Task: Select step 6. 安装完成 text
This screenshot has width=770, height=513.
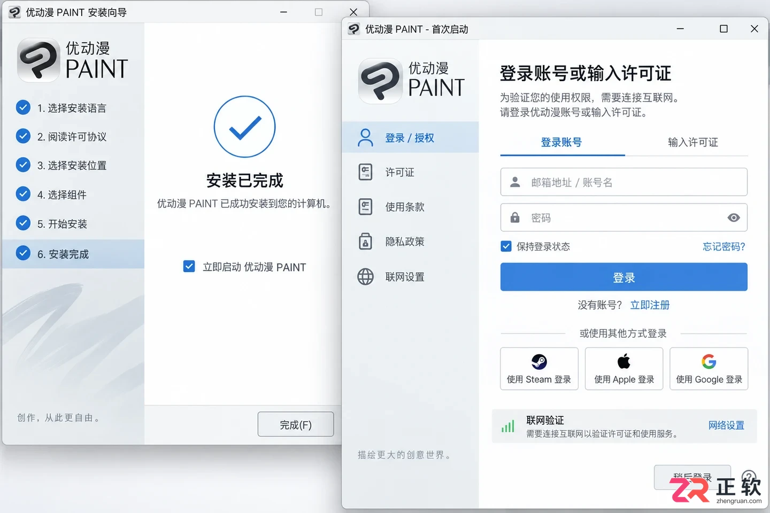Action: pos(63,254)
